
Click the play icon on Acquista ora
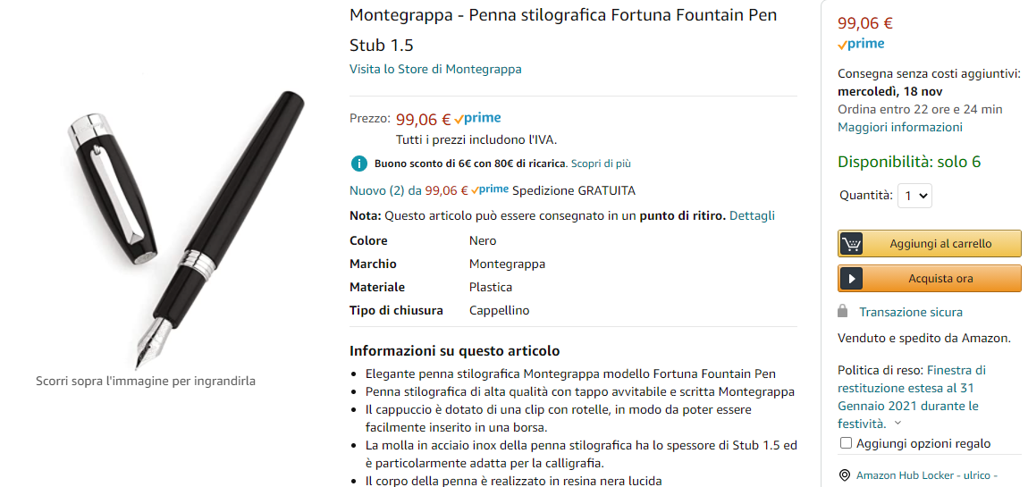852,279
